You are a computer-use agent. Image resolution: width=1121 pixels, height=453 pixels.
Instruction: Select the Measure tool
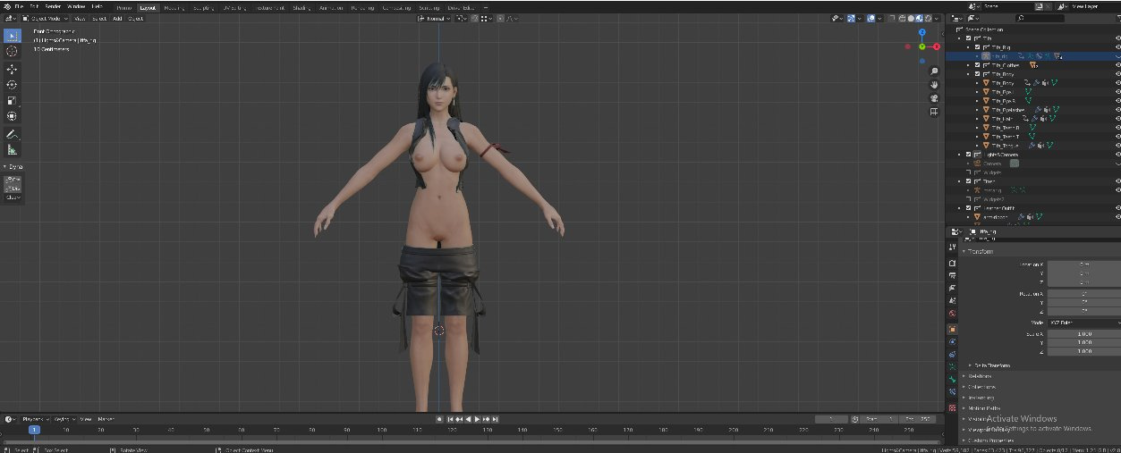[12, 150]
